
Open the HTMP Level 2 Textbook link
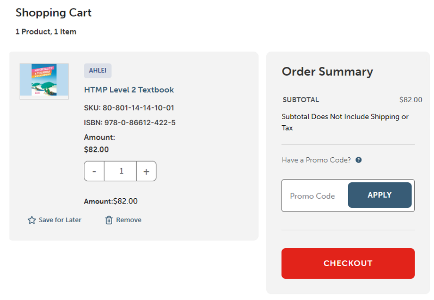129,89
